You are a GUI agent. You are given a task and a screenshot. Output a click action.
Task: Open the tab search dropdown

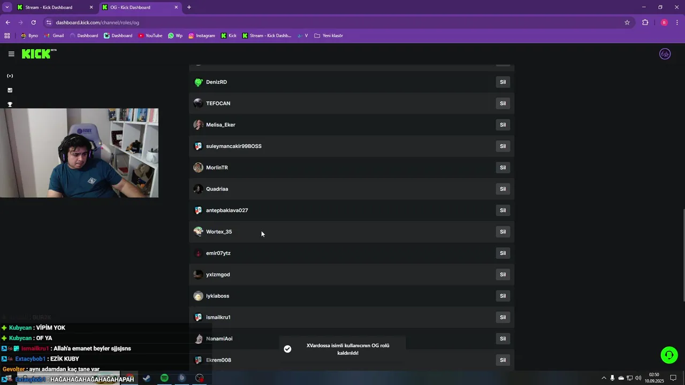click(x=7, y=7)
